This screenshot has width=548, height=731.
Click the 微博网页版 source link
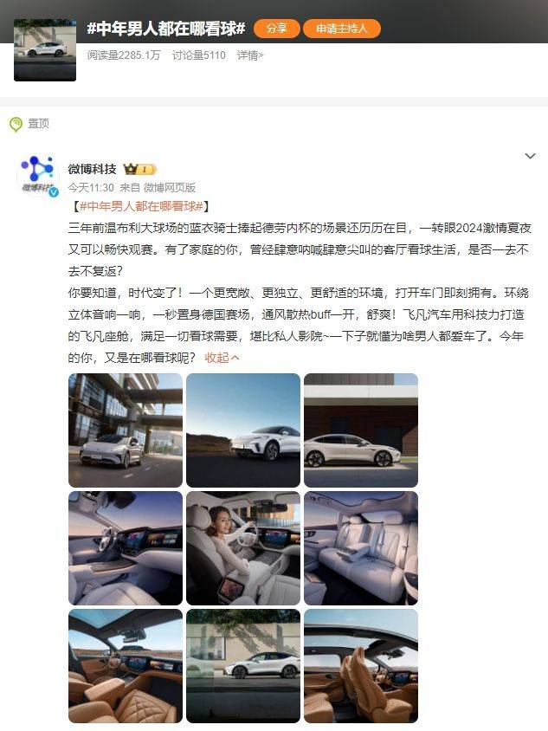point(169,187)
